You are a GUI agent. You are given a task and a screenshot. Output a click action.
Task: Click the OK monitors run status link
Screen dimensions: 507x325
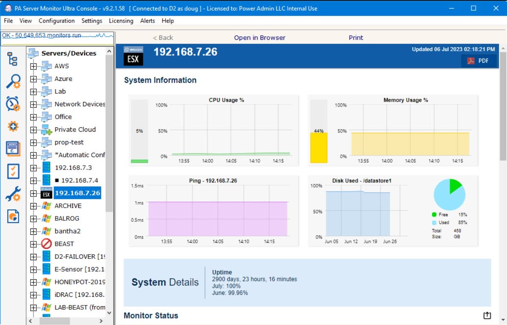click(41, 35)
